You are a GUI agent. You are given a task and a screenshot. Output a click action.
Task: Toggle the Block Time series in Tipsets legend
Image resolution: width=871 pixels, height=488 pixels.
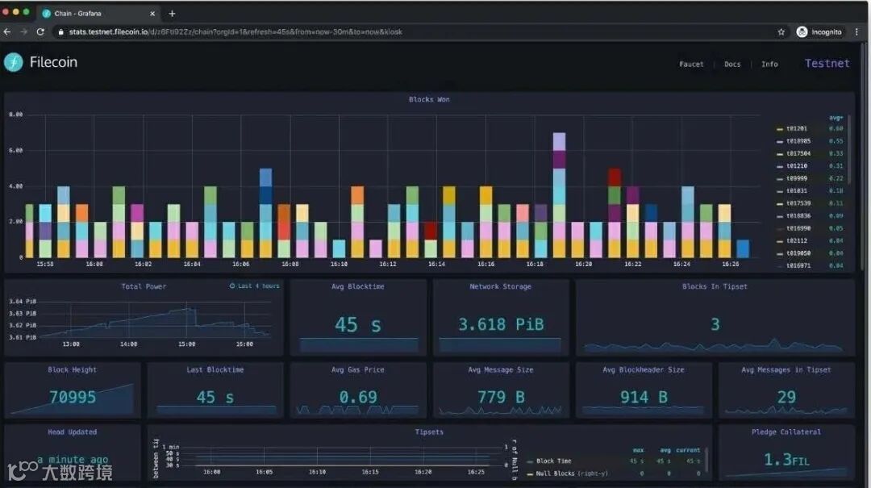[553, 461]
